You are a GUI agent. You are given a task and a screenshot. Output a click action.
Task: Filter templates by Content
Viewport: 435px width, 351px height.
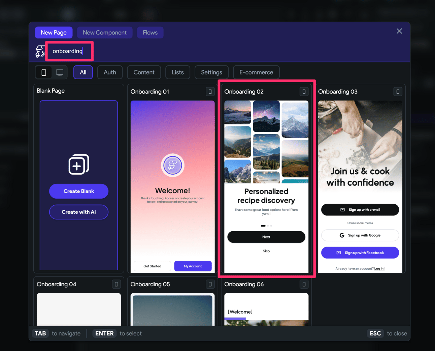pyautogui.click(x=144, y=72)
